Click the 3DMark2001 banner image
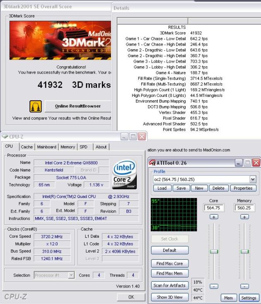 pos(60,40)
